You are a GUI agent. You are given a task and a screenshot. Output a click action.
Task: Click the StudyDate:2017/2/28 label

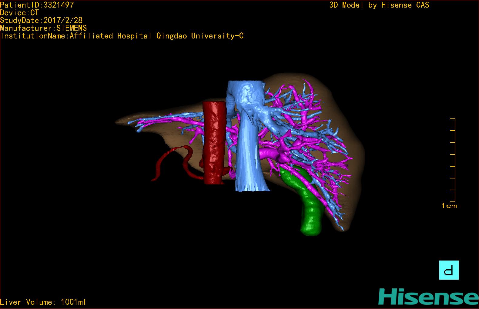(x=41, y=20)
